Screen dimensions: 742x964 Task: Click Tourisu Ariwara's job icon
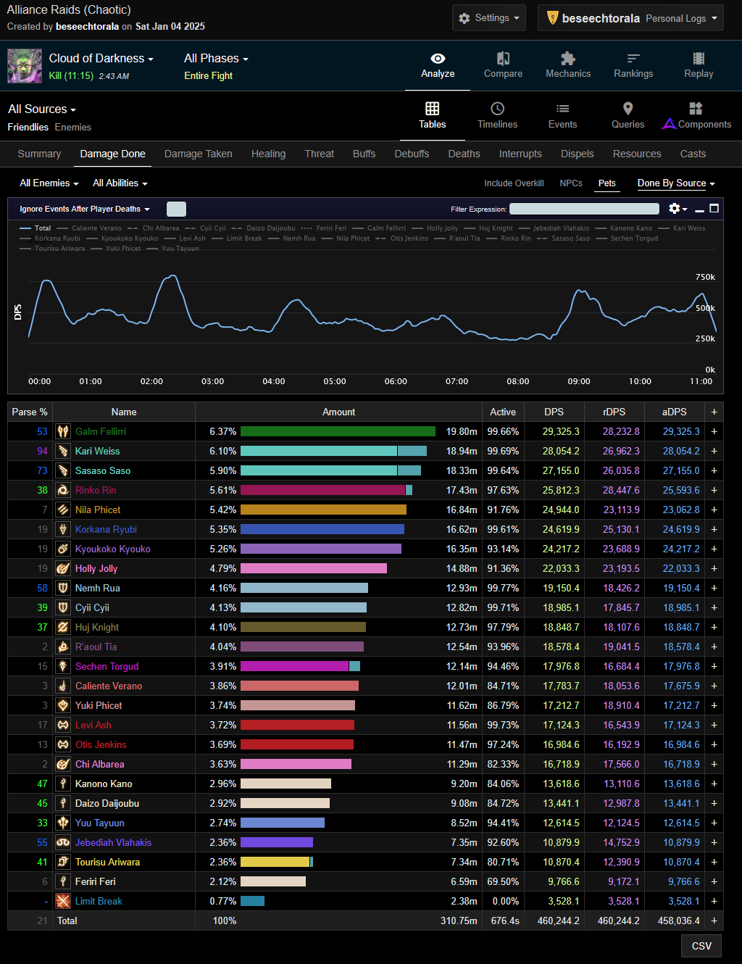pyautogui.click(x=63, y=862)
